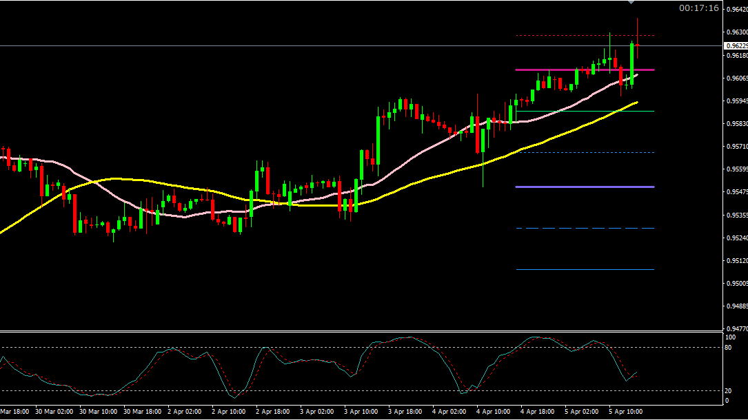Select the thick blue horizontal pivot line

click(585, 187)
